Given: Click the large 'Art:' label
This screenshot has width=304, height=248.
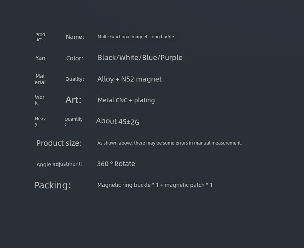Looking at the screenshot, I should tap(73, 100).
